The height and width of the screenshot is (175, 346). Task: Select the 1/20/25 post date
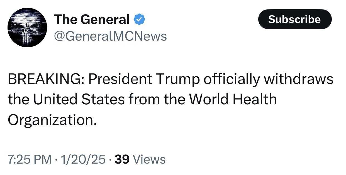coord(84,159)
